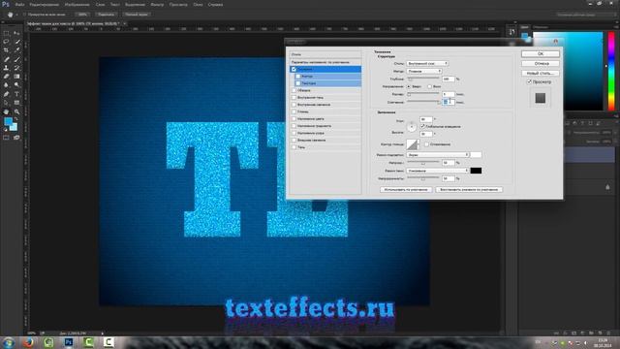Image resolution: width=620 pixels, height=349 pixels.
Task: Open the Метод dropdown
Action: coord(424,71)
